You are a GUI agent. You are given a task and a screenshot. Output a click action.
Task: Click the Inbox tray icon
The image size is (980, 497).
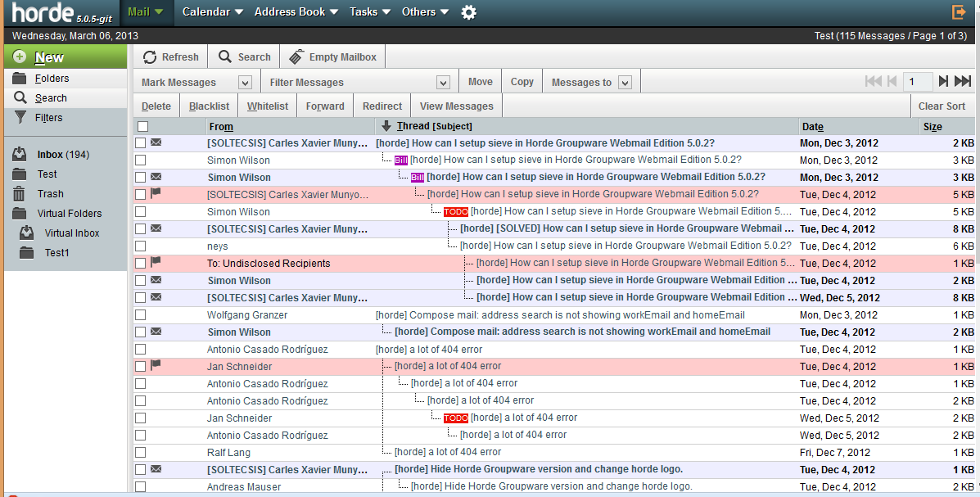point(20,155)
